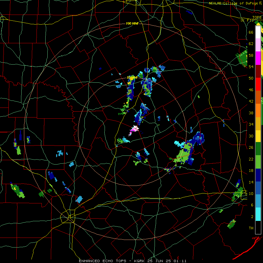Select the 50 value on legend
Viewport: 263px width, 263px height.
pos(251,78)
